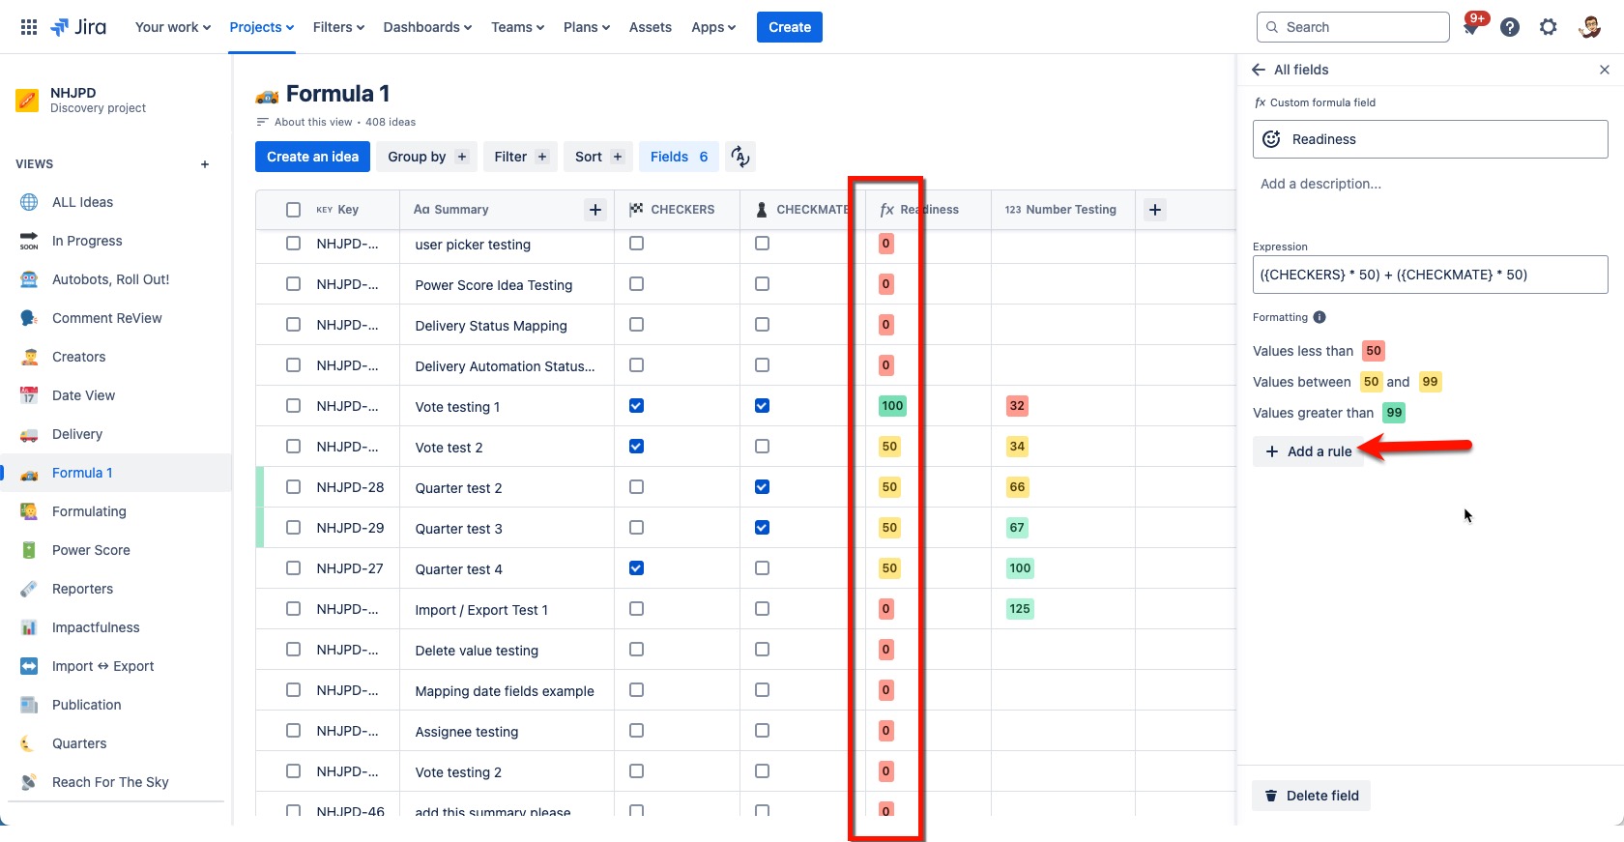
Task: Toggle CHECKERS checkbox for Vote testing 1
Action: tap(636, 406)
